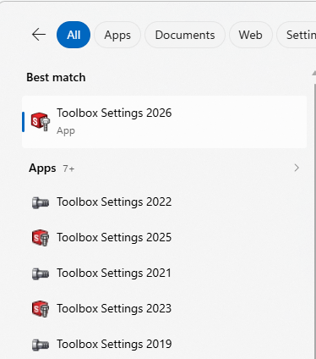The height and width of the screenshot is (359, 316).
Task: Click the results scrollbar up arrow
Action: click(314, 73)
